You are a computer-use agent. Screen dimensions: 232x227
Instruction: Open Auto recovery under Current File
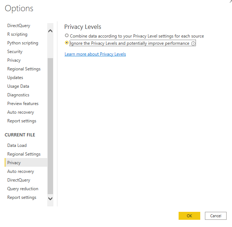coord(21,171)
